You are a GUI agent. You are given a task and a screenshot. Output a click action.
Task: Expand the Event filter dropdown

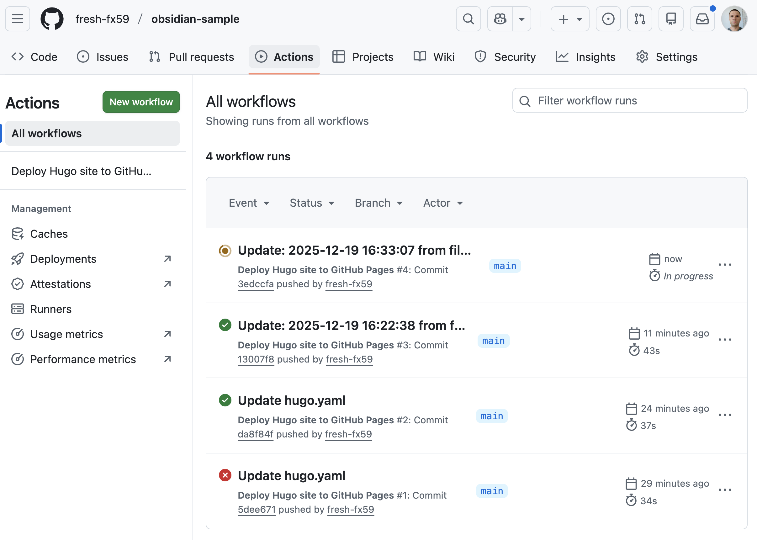249,203
